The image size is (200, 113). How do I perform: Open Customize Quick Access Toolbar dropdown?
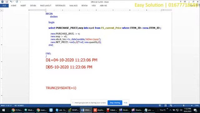pyautogui.click(x=20, y=2)
